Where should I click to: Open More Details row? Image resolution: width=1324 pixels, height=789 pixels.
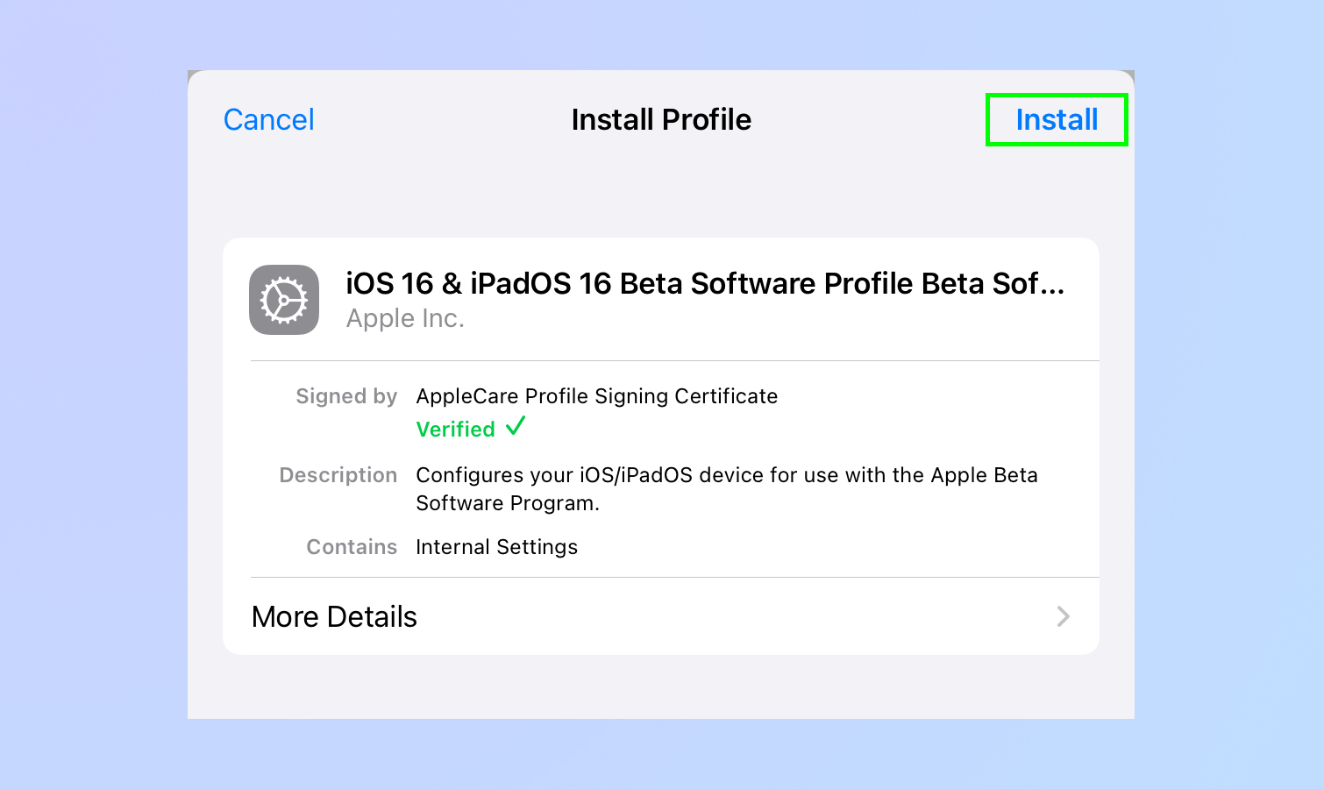[661, 616]
